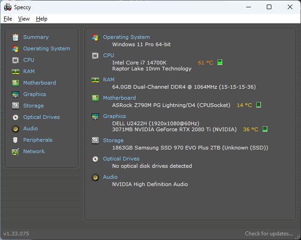Open Storage via hard drive sidebar icon

[16, 106]
